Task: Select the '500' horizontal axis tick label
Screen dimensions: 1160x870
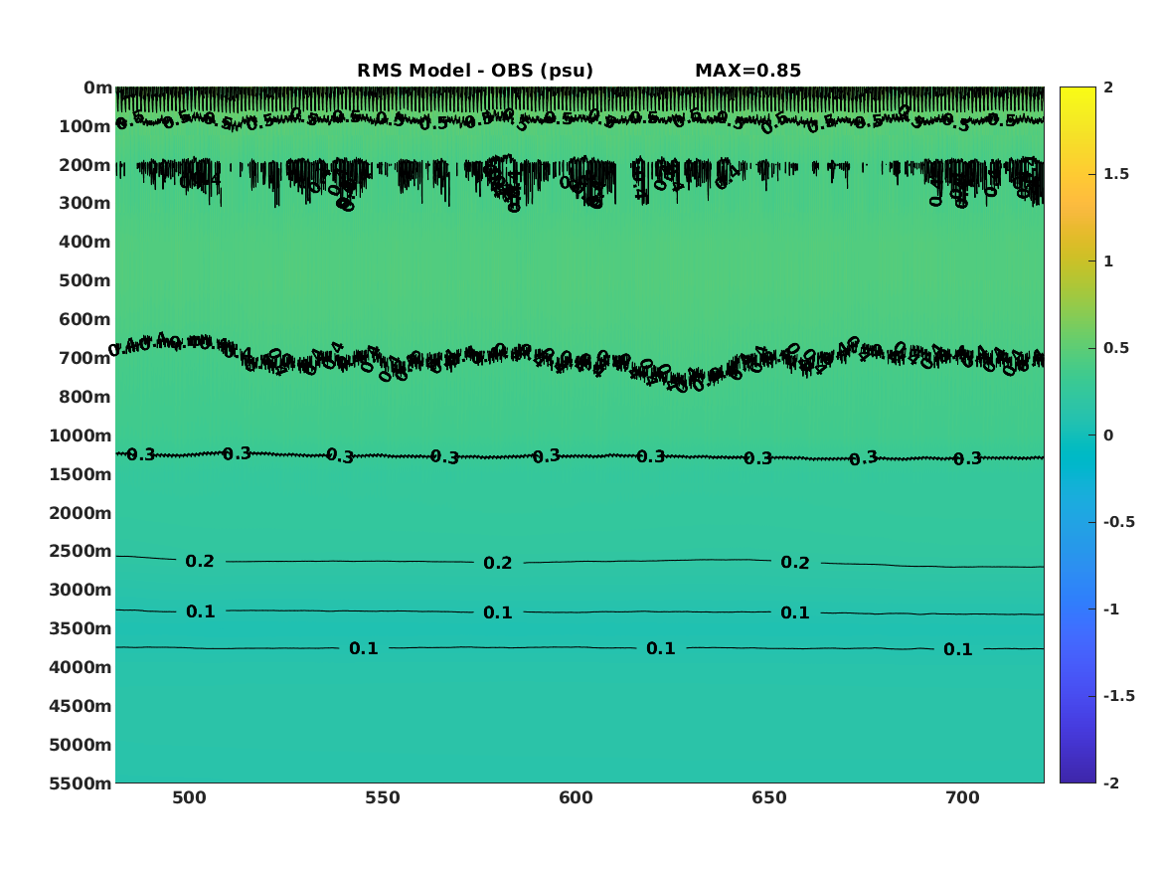Action: coord(189,797)
